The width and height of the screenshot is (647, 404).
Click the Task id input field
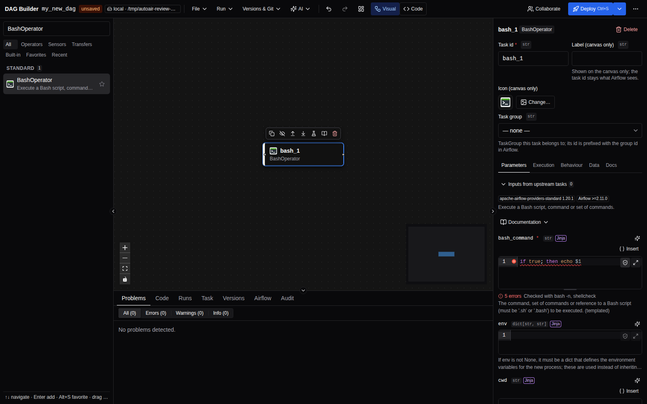533,59
